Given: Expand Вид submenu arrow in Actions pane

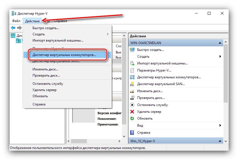Looking at the screenshot, I should click(220, 126).
